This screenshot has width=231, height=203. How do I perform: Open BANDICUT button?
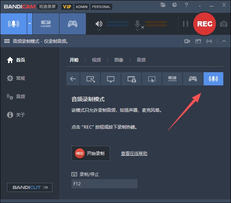point(30,187)
